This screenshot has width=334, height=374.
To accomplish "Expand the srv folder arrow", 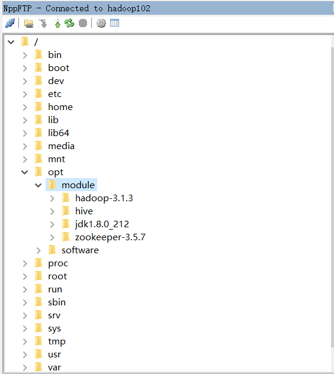I will pyautogui.click(x=25, y=315).
